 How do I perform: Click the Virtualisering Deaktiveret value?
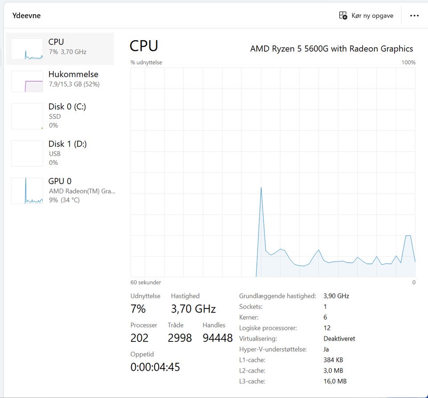pyautogui.click(x=339, y=339)
